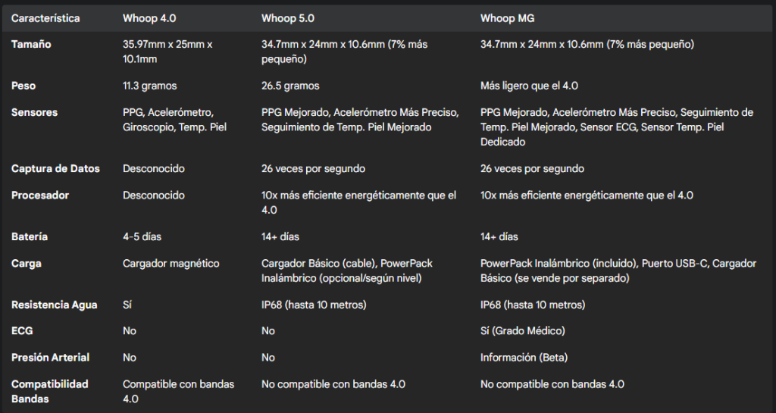Click the Característica column header

pyautogui.click(x=45, y=18)
